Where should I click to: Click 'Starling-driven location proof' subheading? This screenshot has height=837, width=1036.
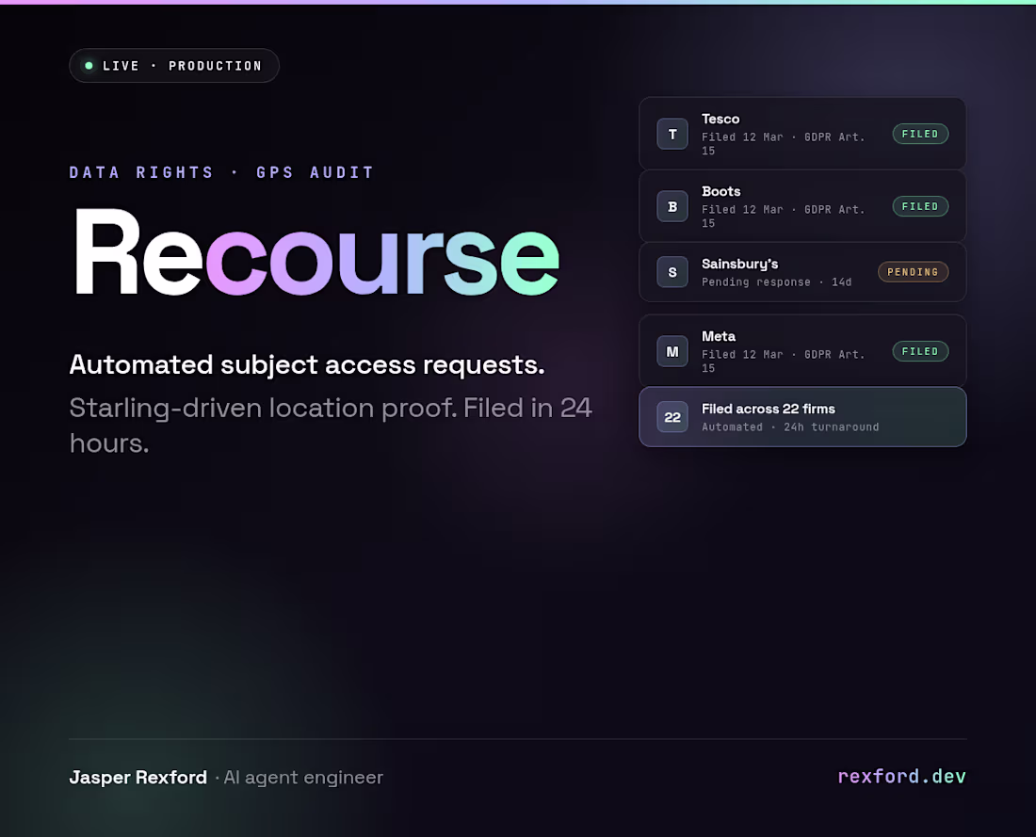tap(263, 409)
